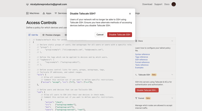The height and width of the screenshot is (111, 202).
Task: Click the nicelydoneproducts@gmail.com account name
Action: coord(48,4)
